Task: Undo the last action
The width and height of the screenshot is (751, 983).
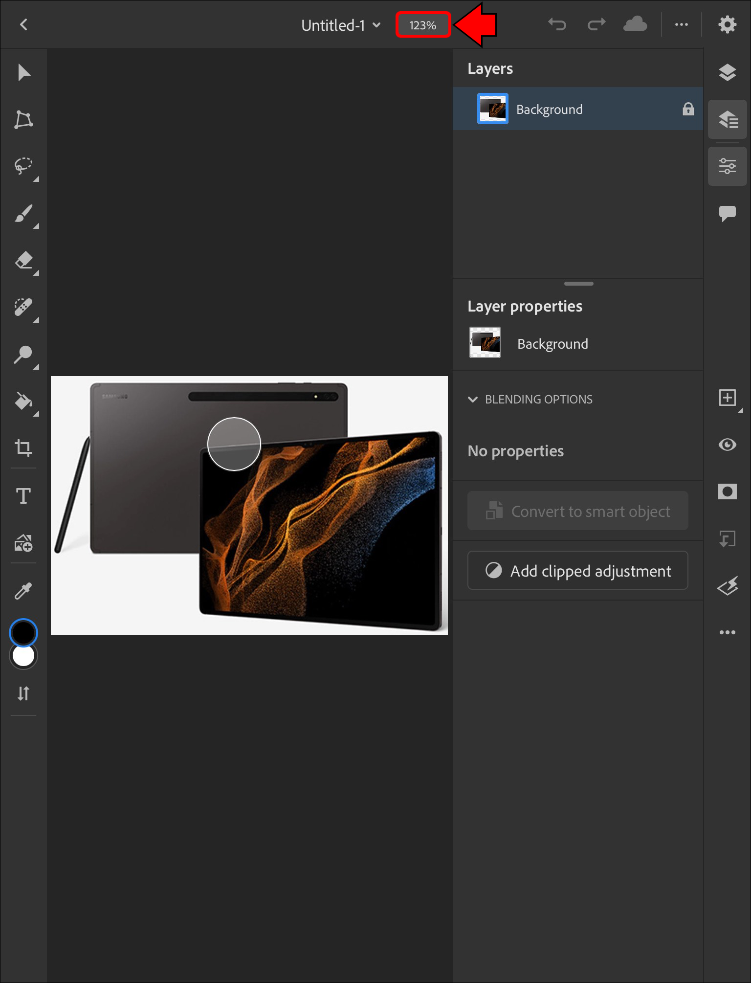Action: point(557,24)
